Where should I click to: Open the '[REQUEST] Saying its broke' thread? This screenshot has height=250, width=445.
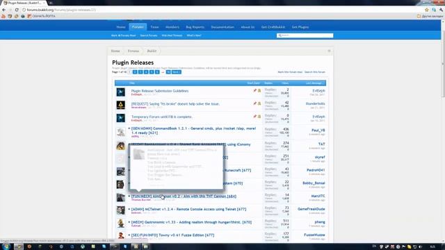(x=175, y=104)
